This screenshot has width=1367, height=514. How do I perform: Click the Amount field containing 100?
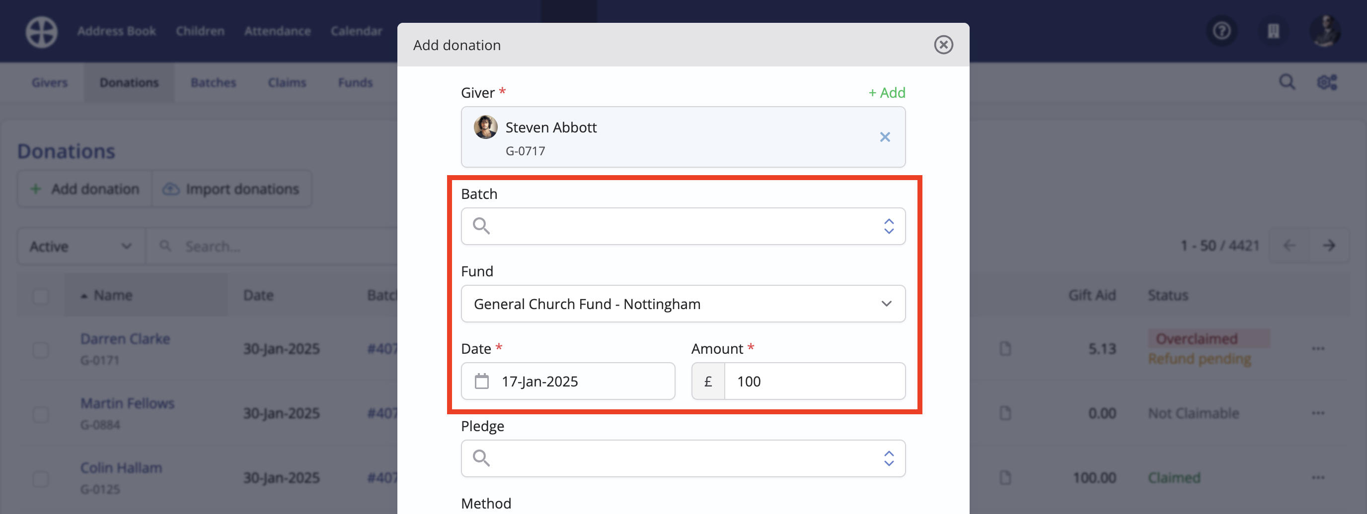[x=815, y=381]
